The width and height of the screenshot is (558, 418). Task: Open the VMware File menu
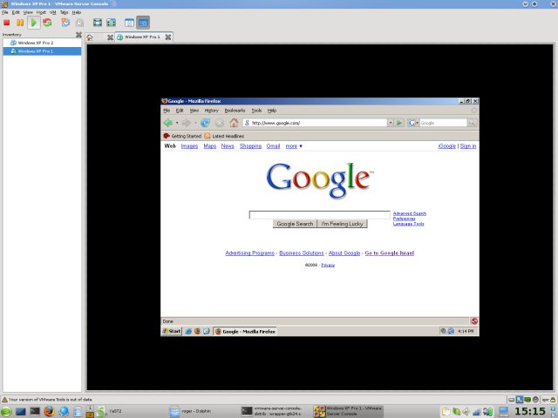point(5,12)
